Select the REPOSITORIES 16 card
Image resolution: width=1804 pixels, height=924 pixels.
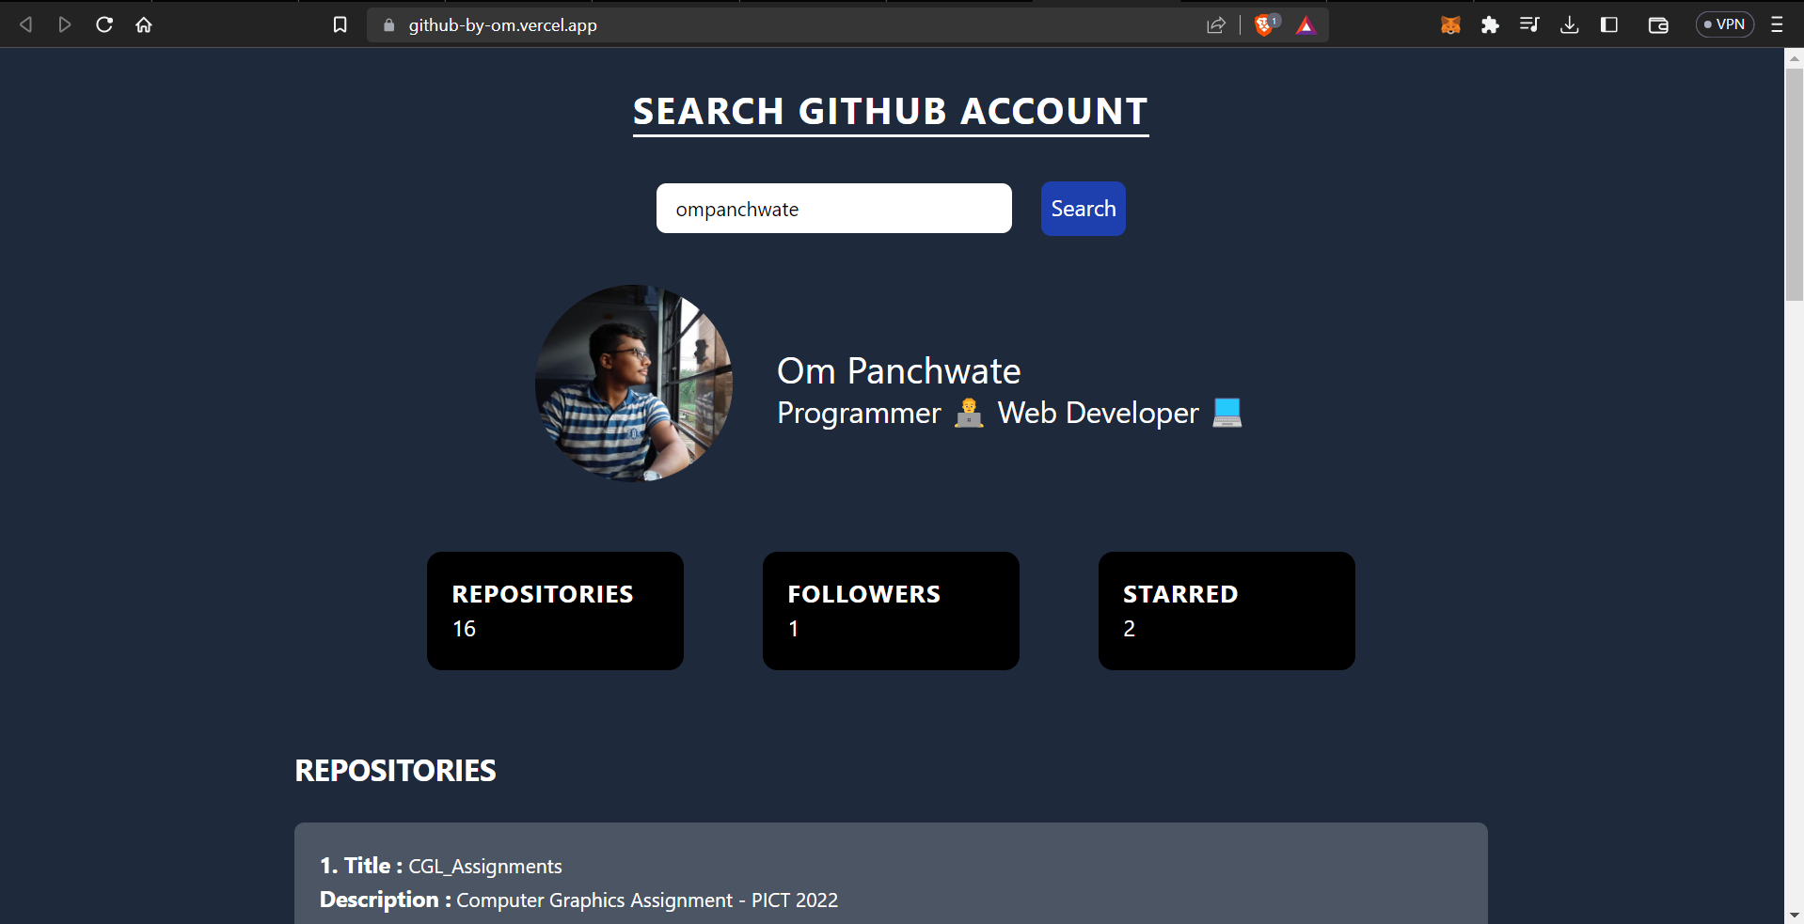coord(555,611)
